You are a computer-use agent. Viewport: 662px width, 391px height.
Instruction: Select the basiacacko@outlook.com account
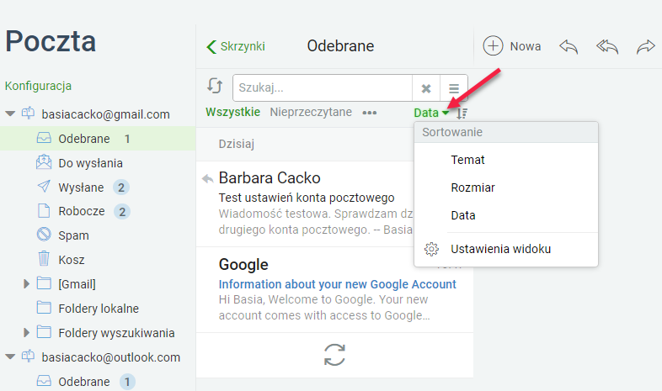(110, 357)
